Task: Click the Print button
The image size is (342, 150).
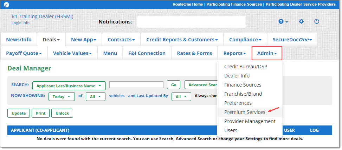Action: pos(40,113)
